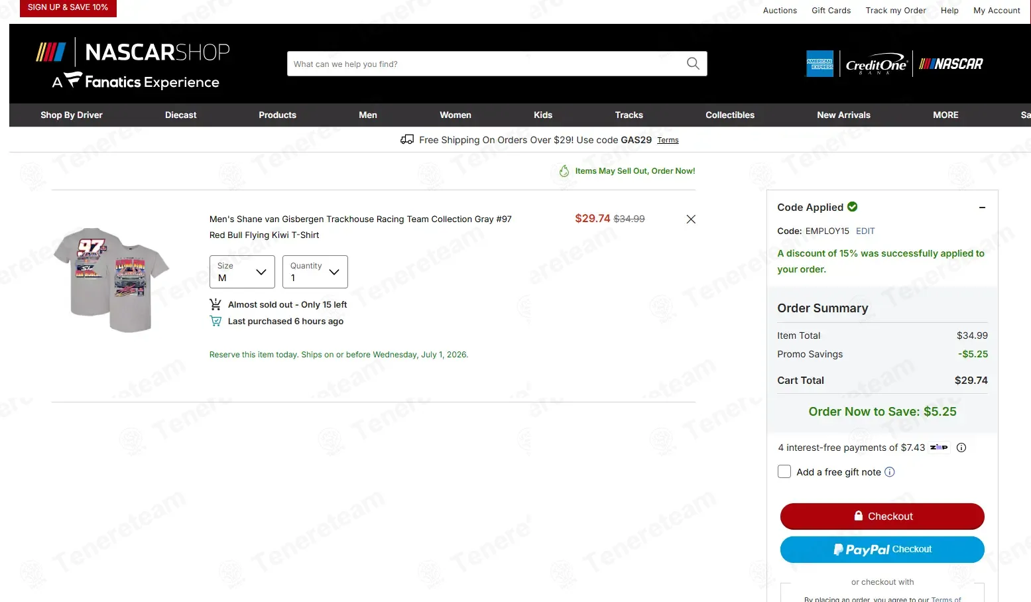Screen dimensions: 1031x602
Task: Open Gift Cards link
Action: 831,11
